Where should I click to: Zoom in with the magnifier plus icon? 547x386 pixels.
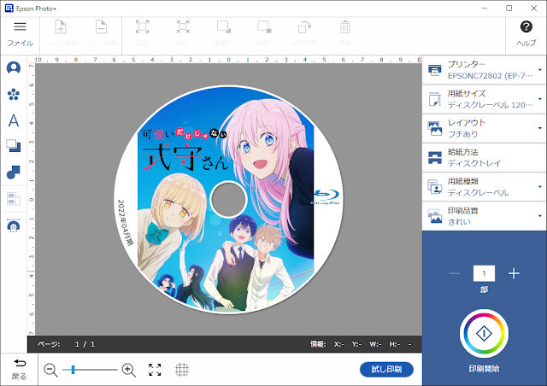coord(128,370)
